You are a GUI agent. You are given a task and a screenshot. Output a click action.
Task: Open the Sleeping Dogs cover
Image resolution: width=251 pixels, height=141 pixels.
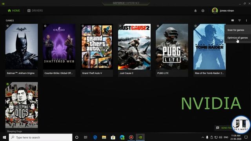tap(22, 105)
